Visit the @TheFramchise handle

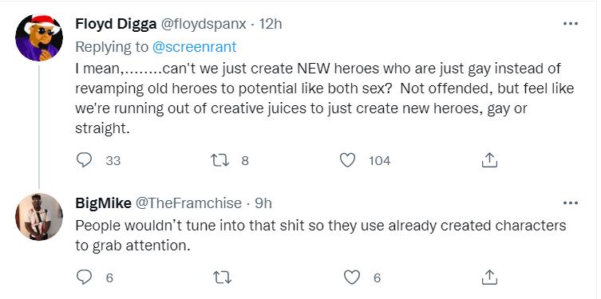(188, 203)
